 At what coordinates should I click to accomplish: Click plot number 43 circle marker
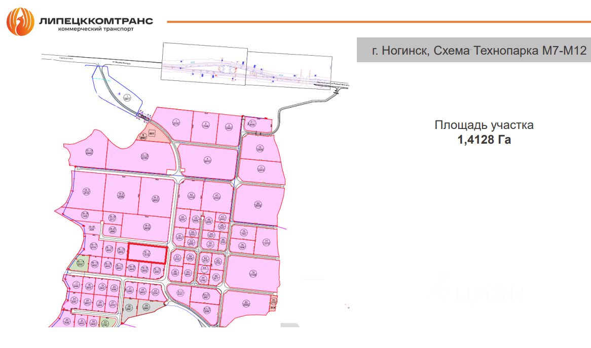click(x=216, y=197)
